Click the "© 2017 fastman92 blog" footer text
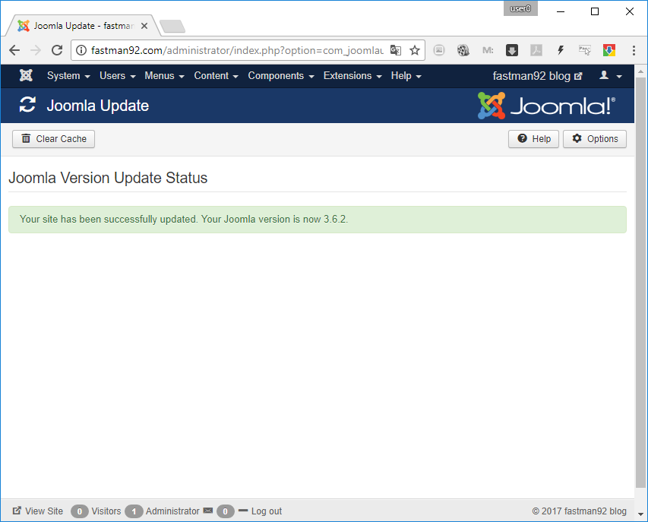The image size is (648, 522). 579,511
